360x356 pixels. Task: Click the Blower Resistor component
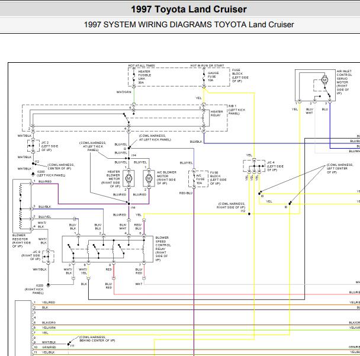point(22,206)
